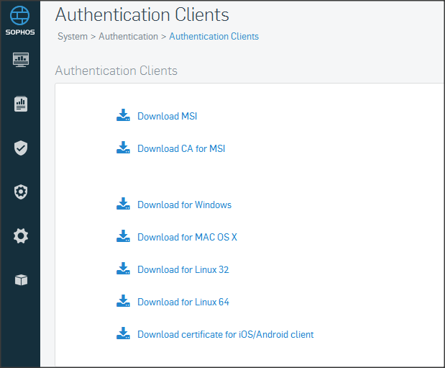
Task: Click the 'Download CA for MSI' link
Action: coord(181,149)
